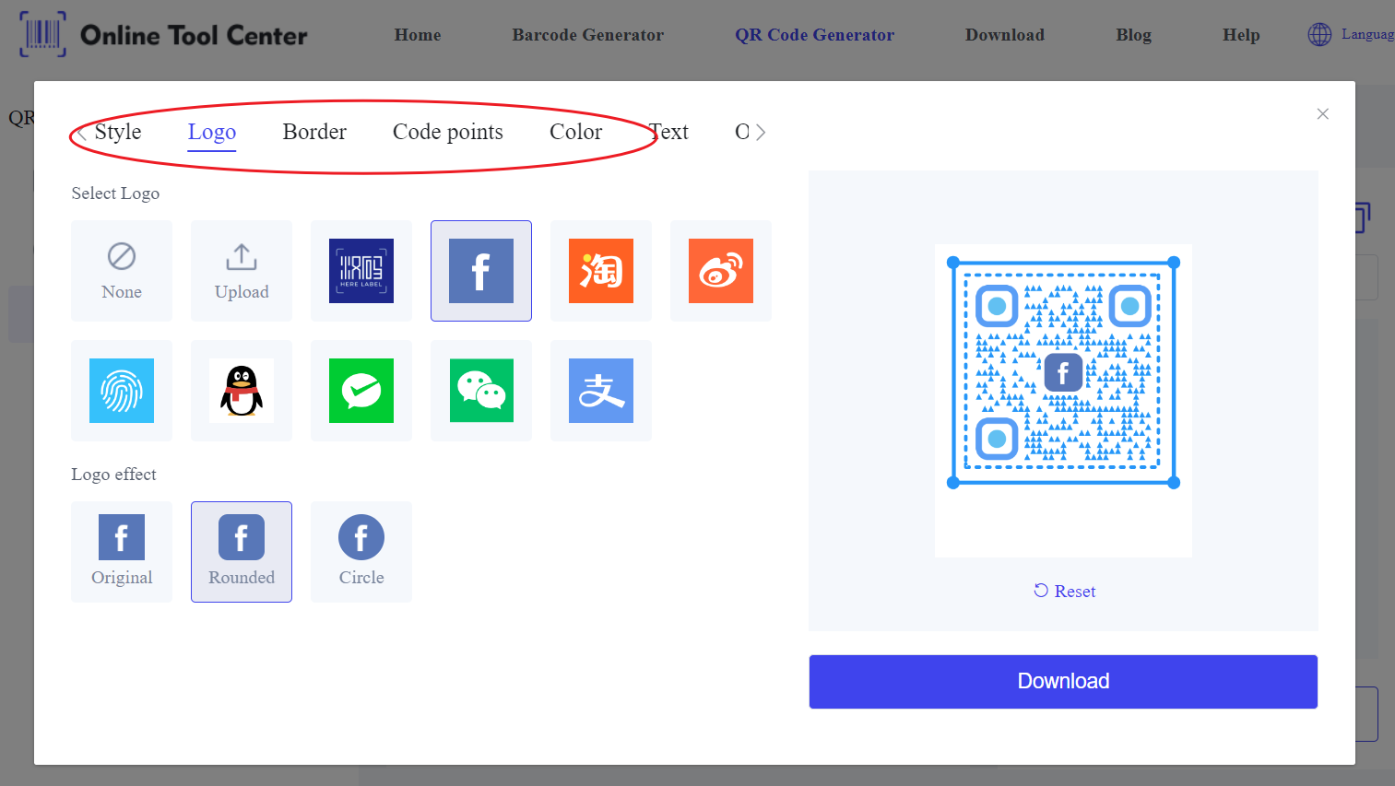The image size is (1395, 786).
Task: Apply the Circle logo effect
Action: [361, 552]
